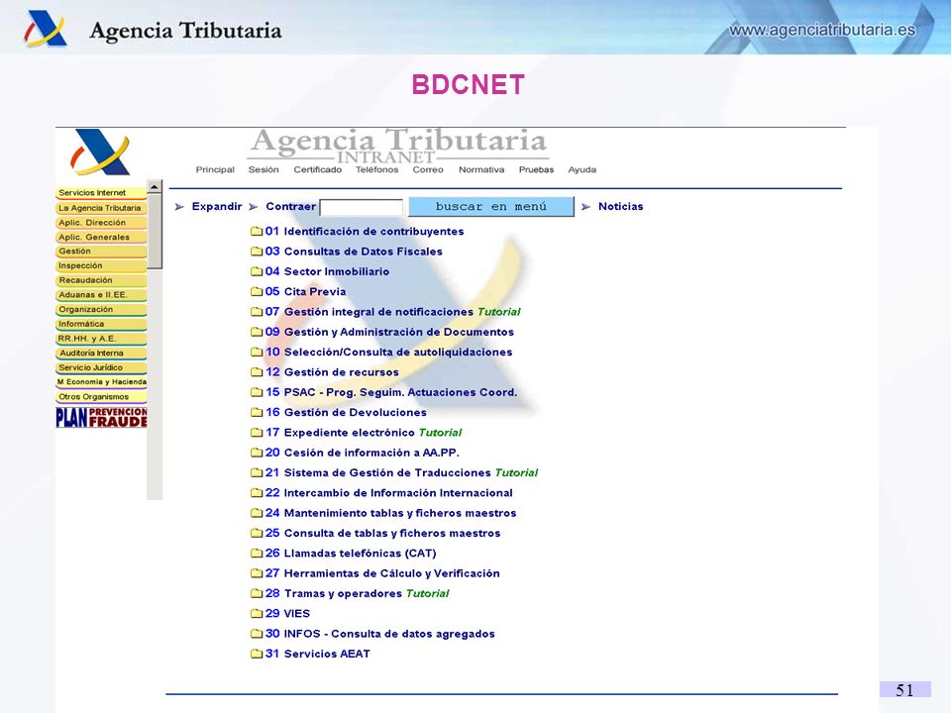The height and width of the screenshot is (713, 951).
Task: Click the search text field before buscar en menú
Action: point(361,207)
